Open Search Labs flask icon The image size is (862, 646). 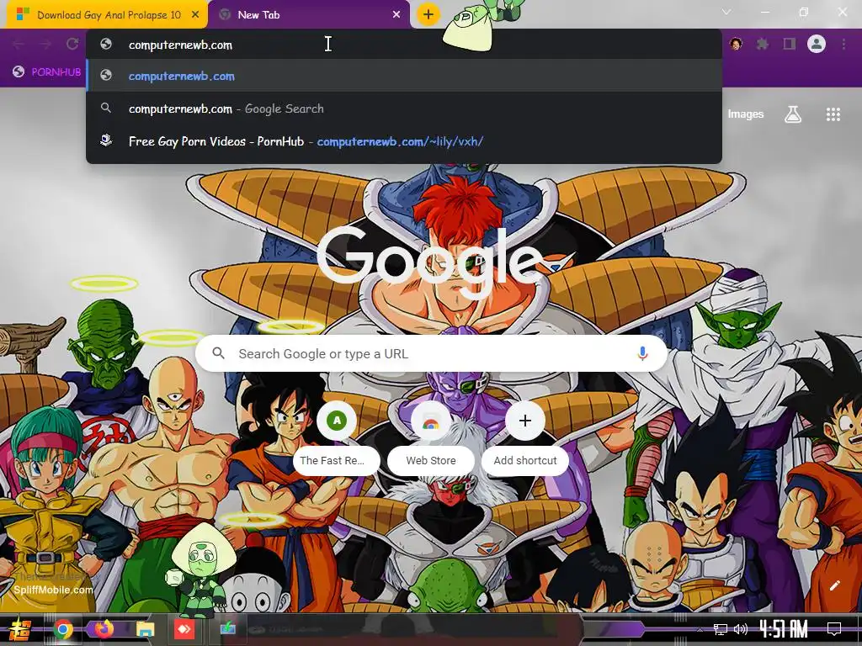[x=792, y=114]
